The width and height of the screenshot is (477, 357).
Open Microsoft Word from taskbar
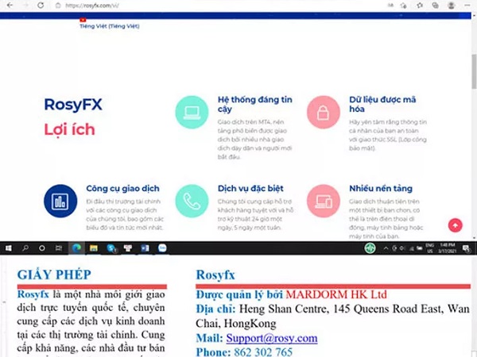click(x=145, y=248)
